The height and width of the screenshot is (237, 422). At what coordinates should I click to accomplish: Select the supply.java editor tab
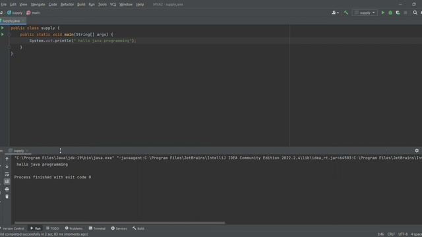[11, 20]
